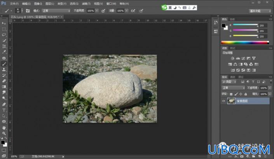Select the Path Selection tool

(x=4, y=116)
